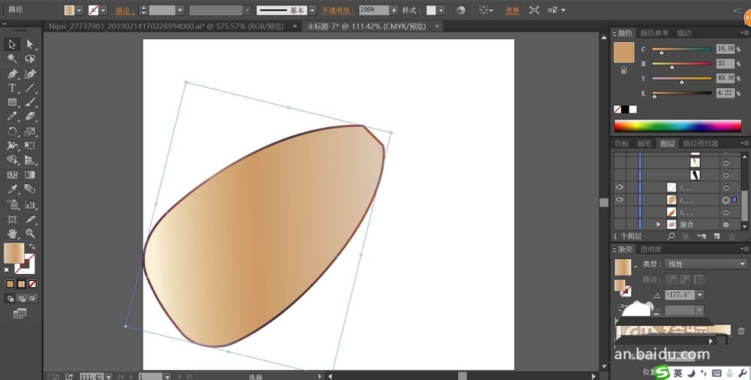
Task: Select the Lasso tool
Action: coord(30,59)
